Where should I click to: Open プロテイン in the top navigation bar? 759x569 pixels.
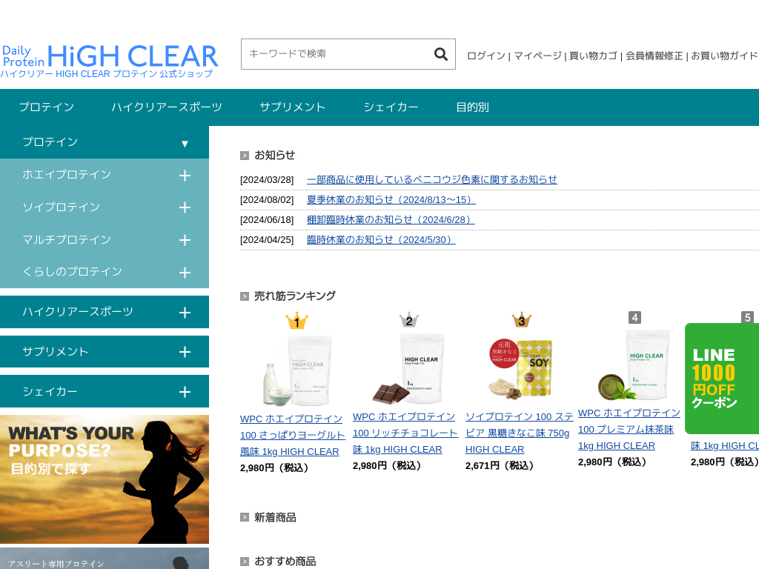tap(47, 107)
